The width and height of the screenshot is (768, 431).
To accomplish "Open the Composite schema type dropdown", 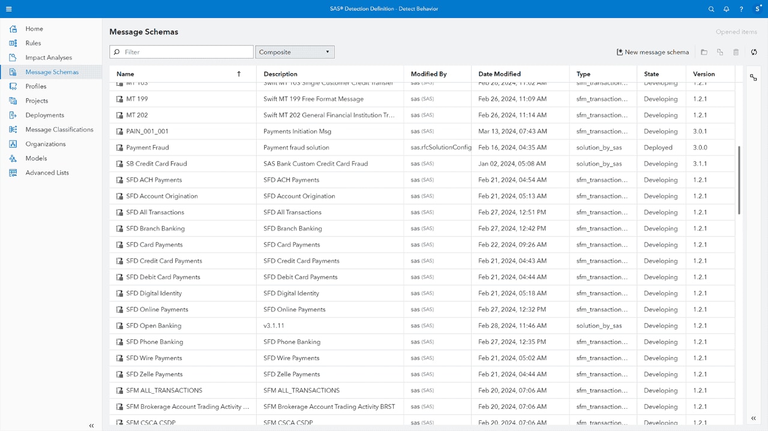I will tap(295, 52).
